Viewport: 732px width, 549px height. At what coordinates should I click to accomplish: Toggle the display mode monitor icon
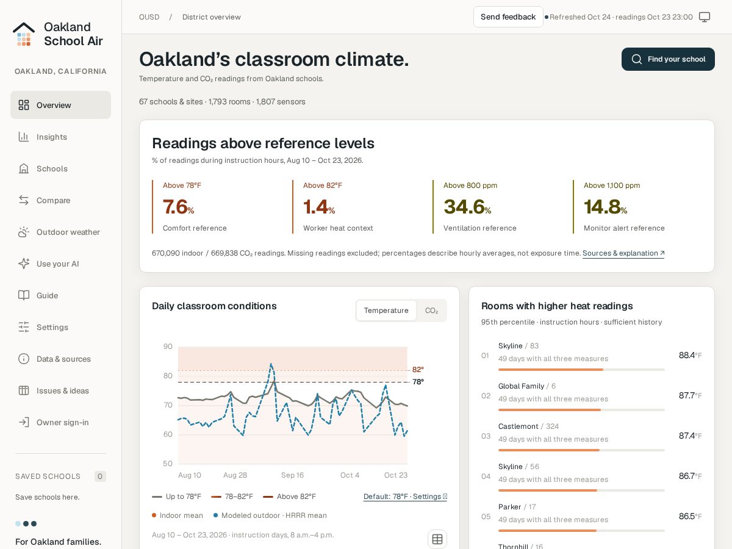[x=705, y=17]
